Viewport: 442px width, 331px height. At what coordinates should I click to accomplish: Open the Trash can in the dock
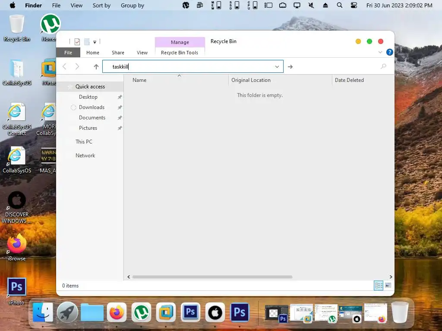click(x=400, y=312)
